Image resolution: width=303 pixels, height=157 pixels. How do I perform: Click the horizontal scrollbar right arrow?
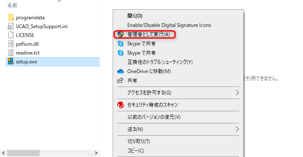[96, 153]
